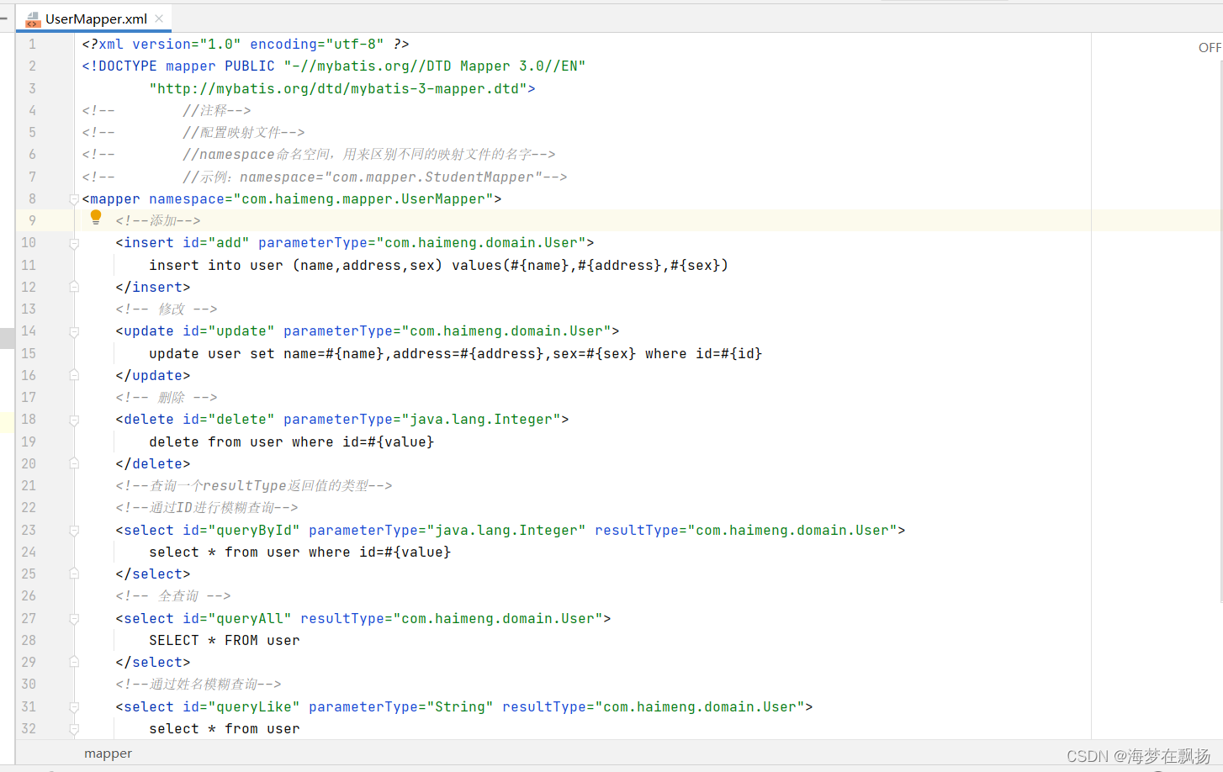
Task: Click the mapper breadcrumb in the bottom bar
Action: pos(108,753)
